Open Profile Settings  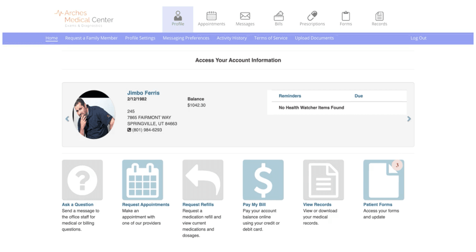(140, 38)
